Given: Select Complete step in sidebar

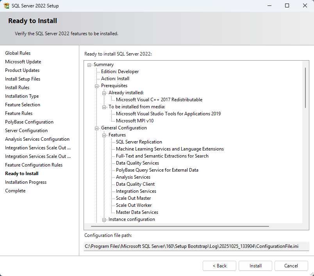Looking at the screenshot, I should click(x=15, y=191).
